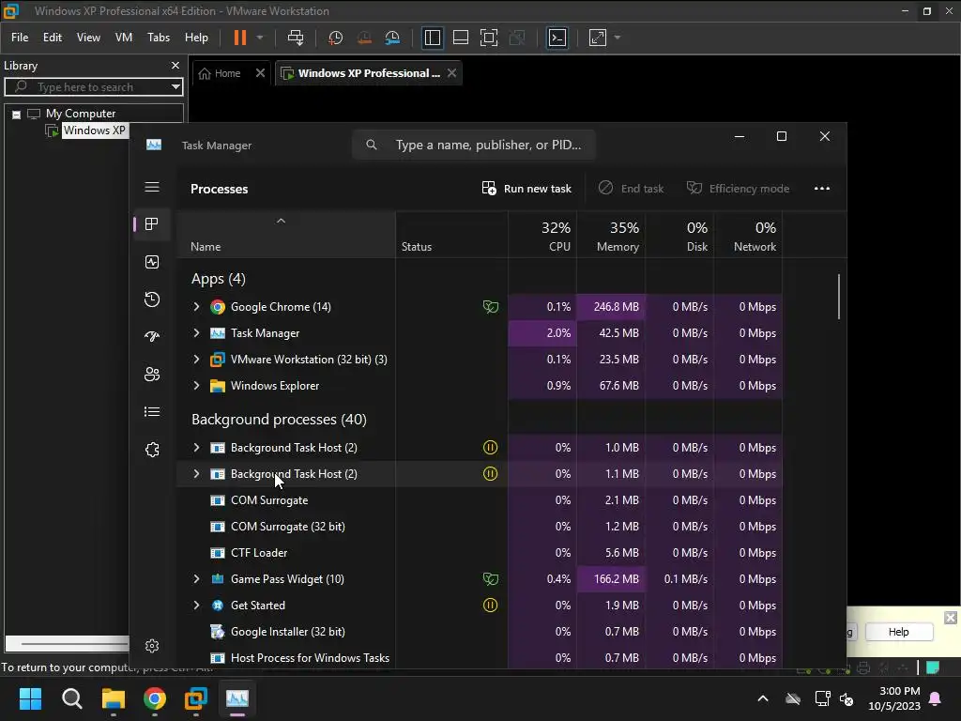Image resolution: width=961 pixels, height=721 pixels.
Task: Click the End task button
Action: [x=632, y=188]
